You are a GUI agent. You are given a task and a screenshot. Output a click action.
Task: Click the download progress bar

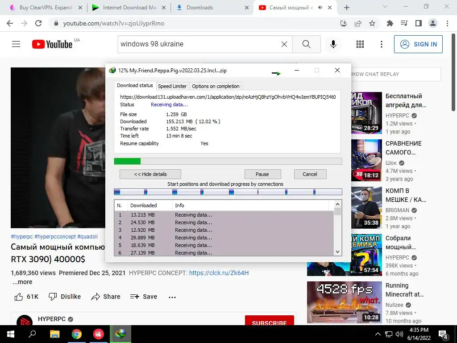click(228, 161)
